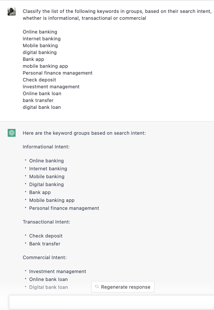This screenshot has height=310, width=214.
Task: Click 'Investment management' bullet in the response
Action: click(58, 272)
